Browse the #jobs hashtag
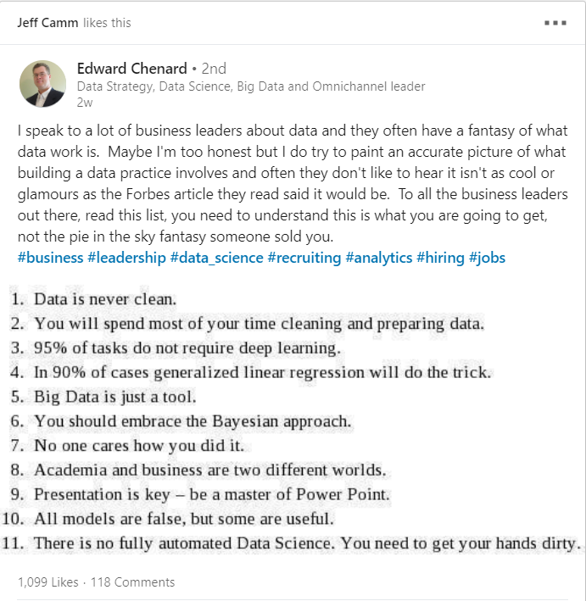The image size is (586, 601). pyautogui.click(x=487, y=258)
